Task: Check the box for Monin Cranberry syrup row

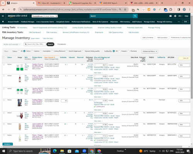Action: [x=4, y=76]
